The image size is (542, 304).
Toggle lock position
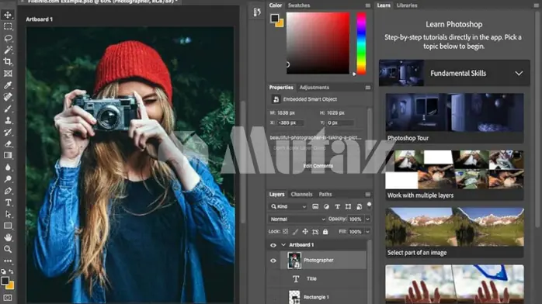305,232
